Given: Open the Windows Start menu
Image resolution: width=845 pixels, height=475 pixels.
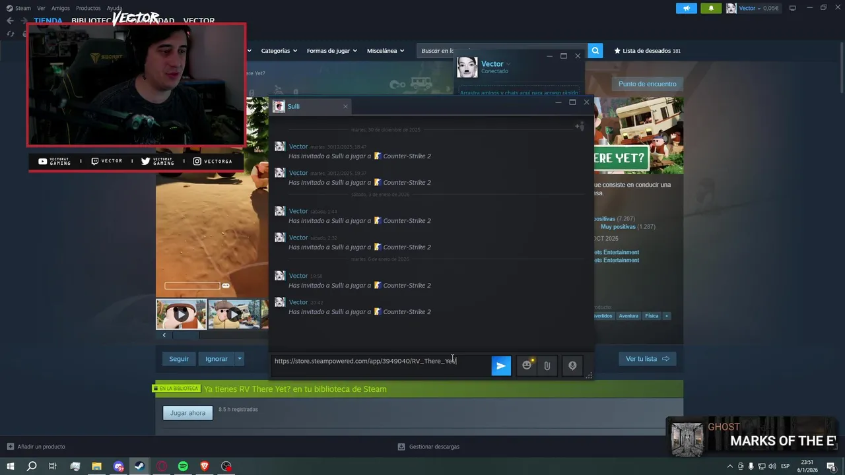Looking at the screenshot, I should coord(10,466).
